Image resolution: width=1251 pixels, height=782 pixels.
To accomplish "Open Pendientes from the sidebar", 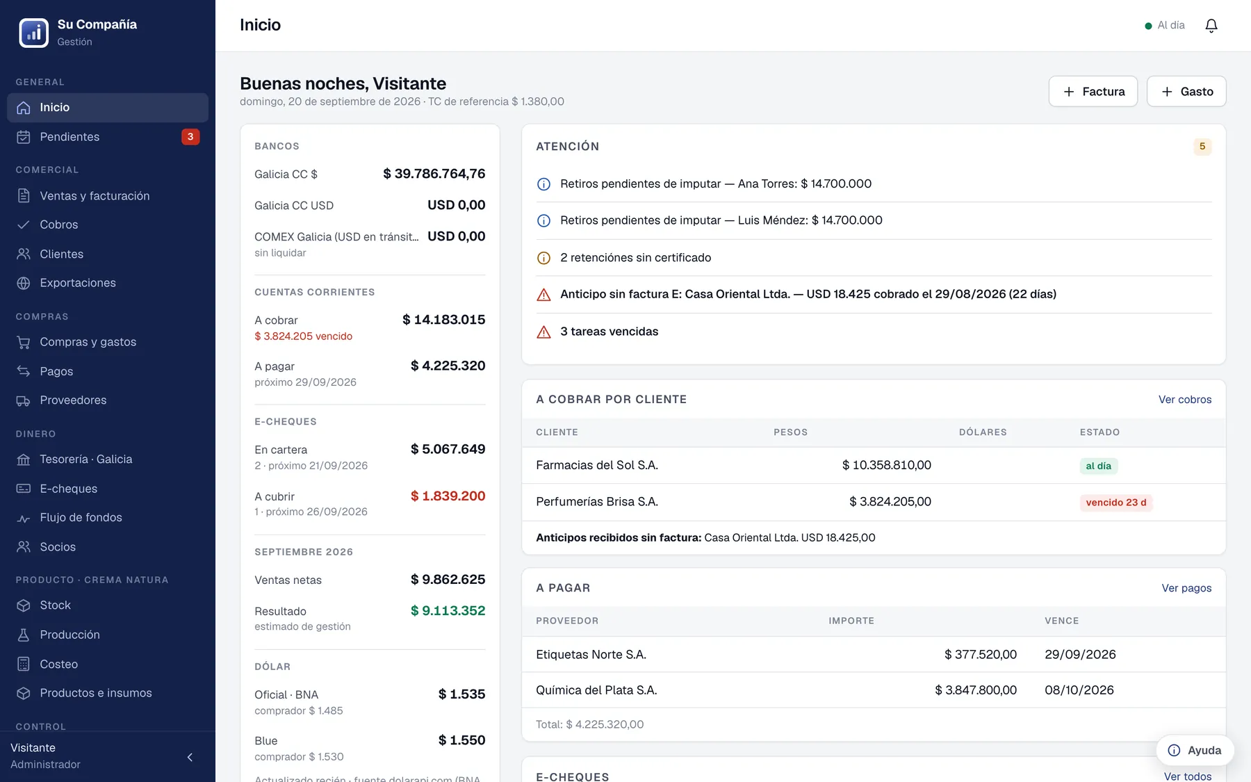I will (x=108, y=137).
